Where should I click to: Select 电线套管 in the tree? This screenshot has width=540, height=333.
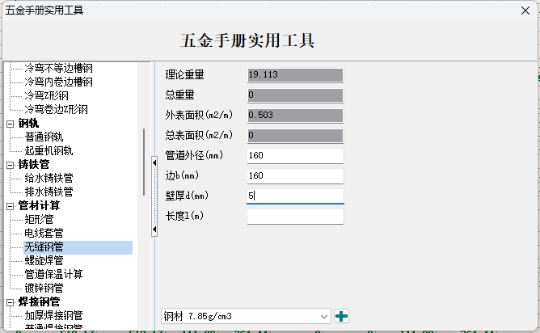(x=44, y=233)
